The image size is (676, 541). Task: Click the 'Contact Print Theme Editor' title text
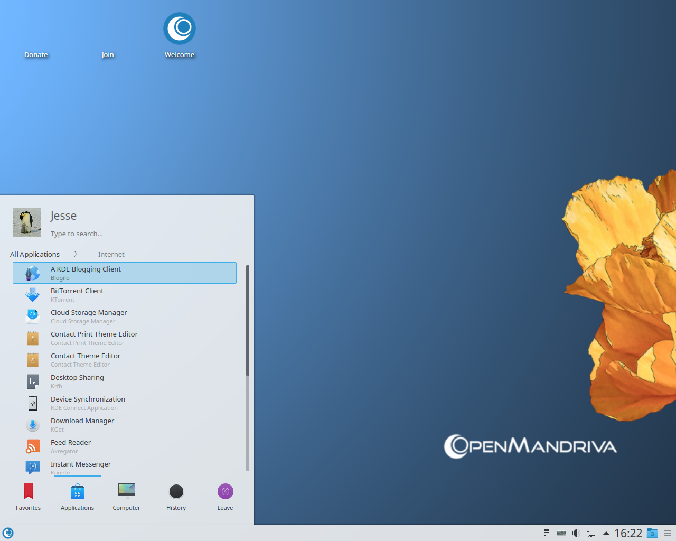(94, 334)
